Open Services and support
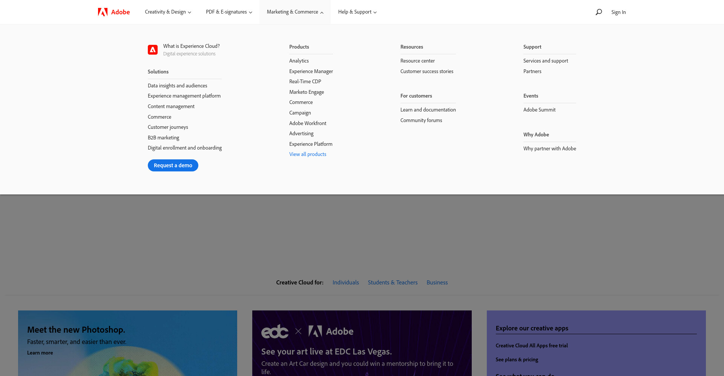 [546, 61]
